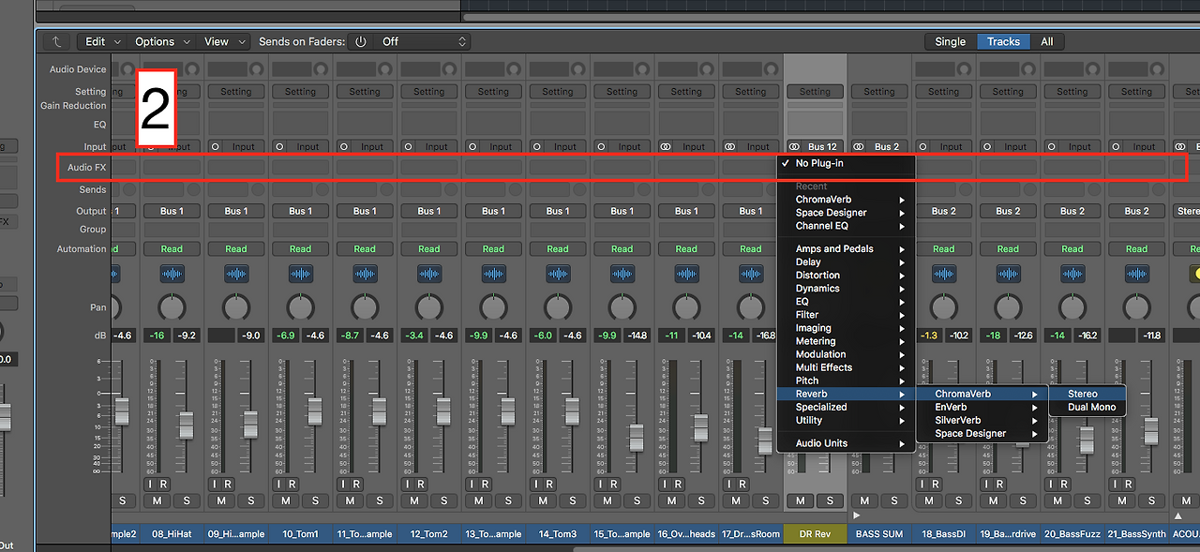1200x552 pixels.
Task: Open Space Designer under Recent
Action: pyautogui.click(x=846, y=213)
